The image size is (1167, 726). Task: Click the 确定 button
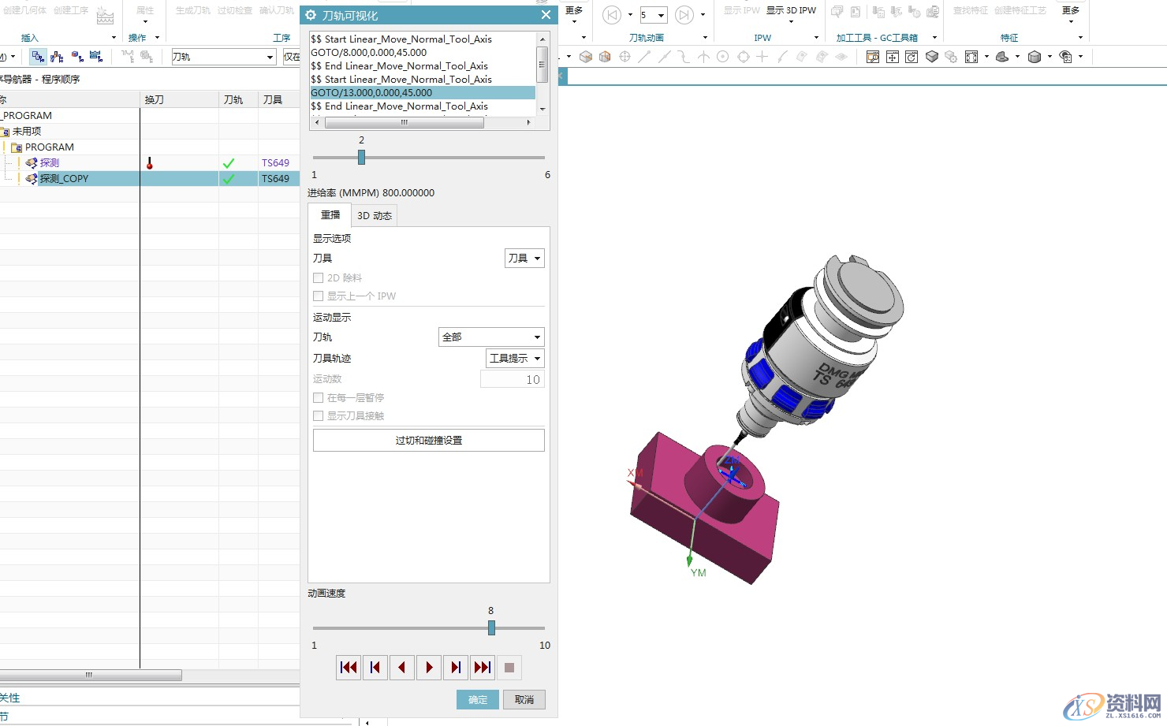click(478, 700)
